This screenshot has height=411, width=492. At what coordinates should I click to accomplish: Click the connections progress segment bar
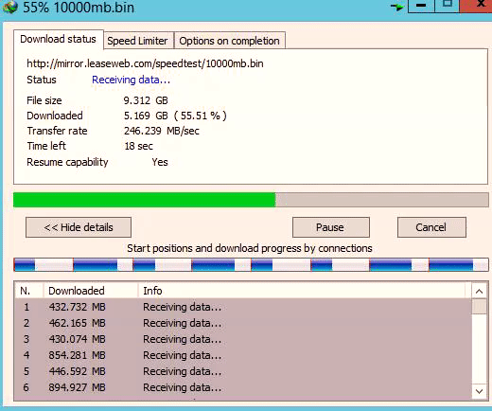pyautogui.click(x=251, y=264)
